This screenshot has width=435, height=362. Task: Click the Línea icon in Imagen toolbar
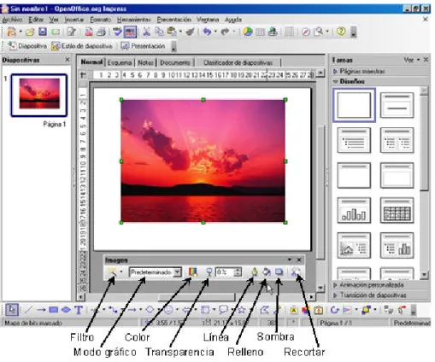254,272
